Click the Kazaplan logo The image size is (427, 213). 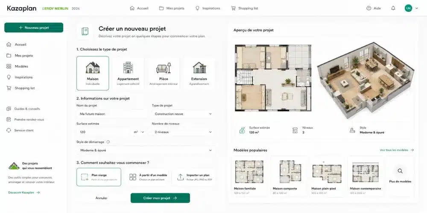pyautogui.click(x=21, y=9)
